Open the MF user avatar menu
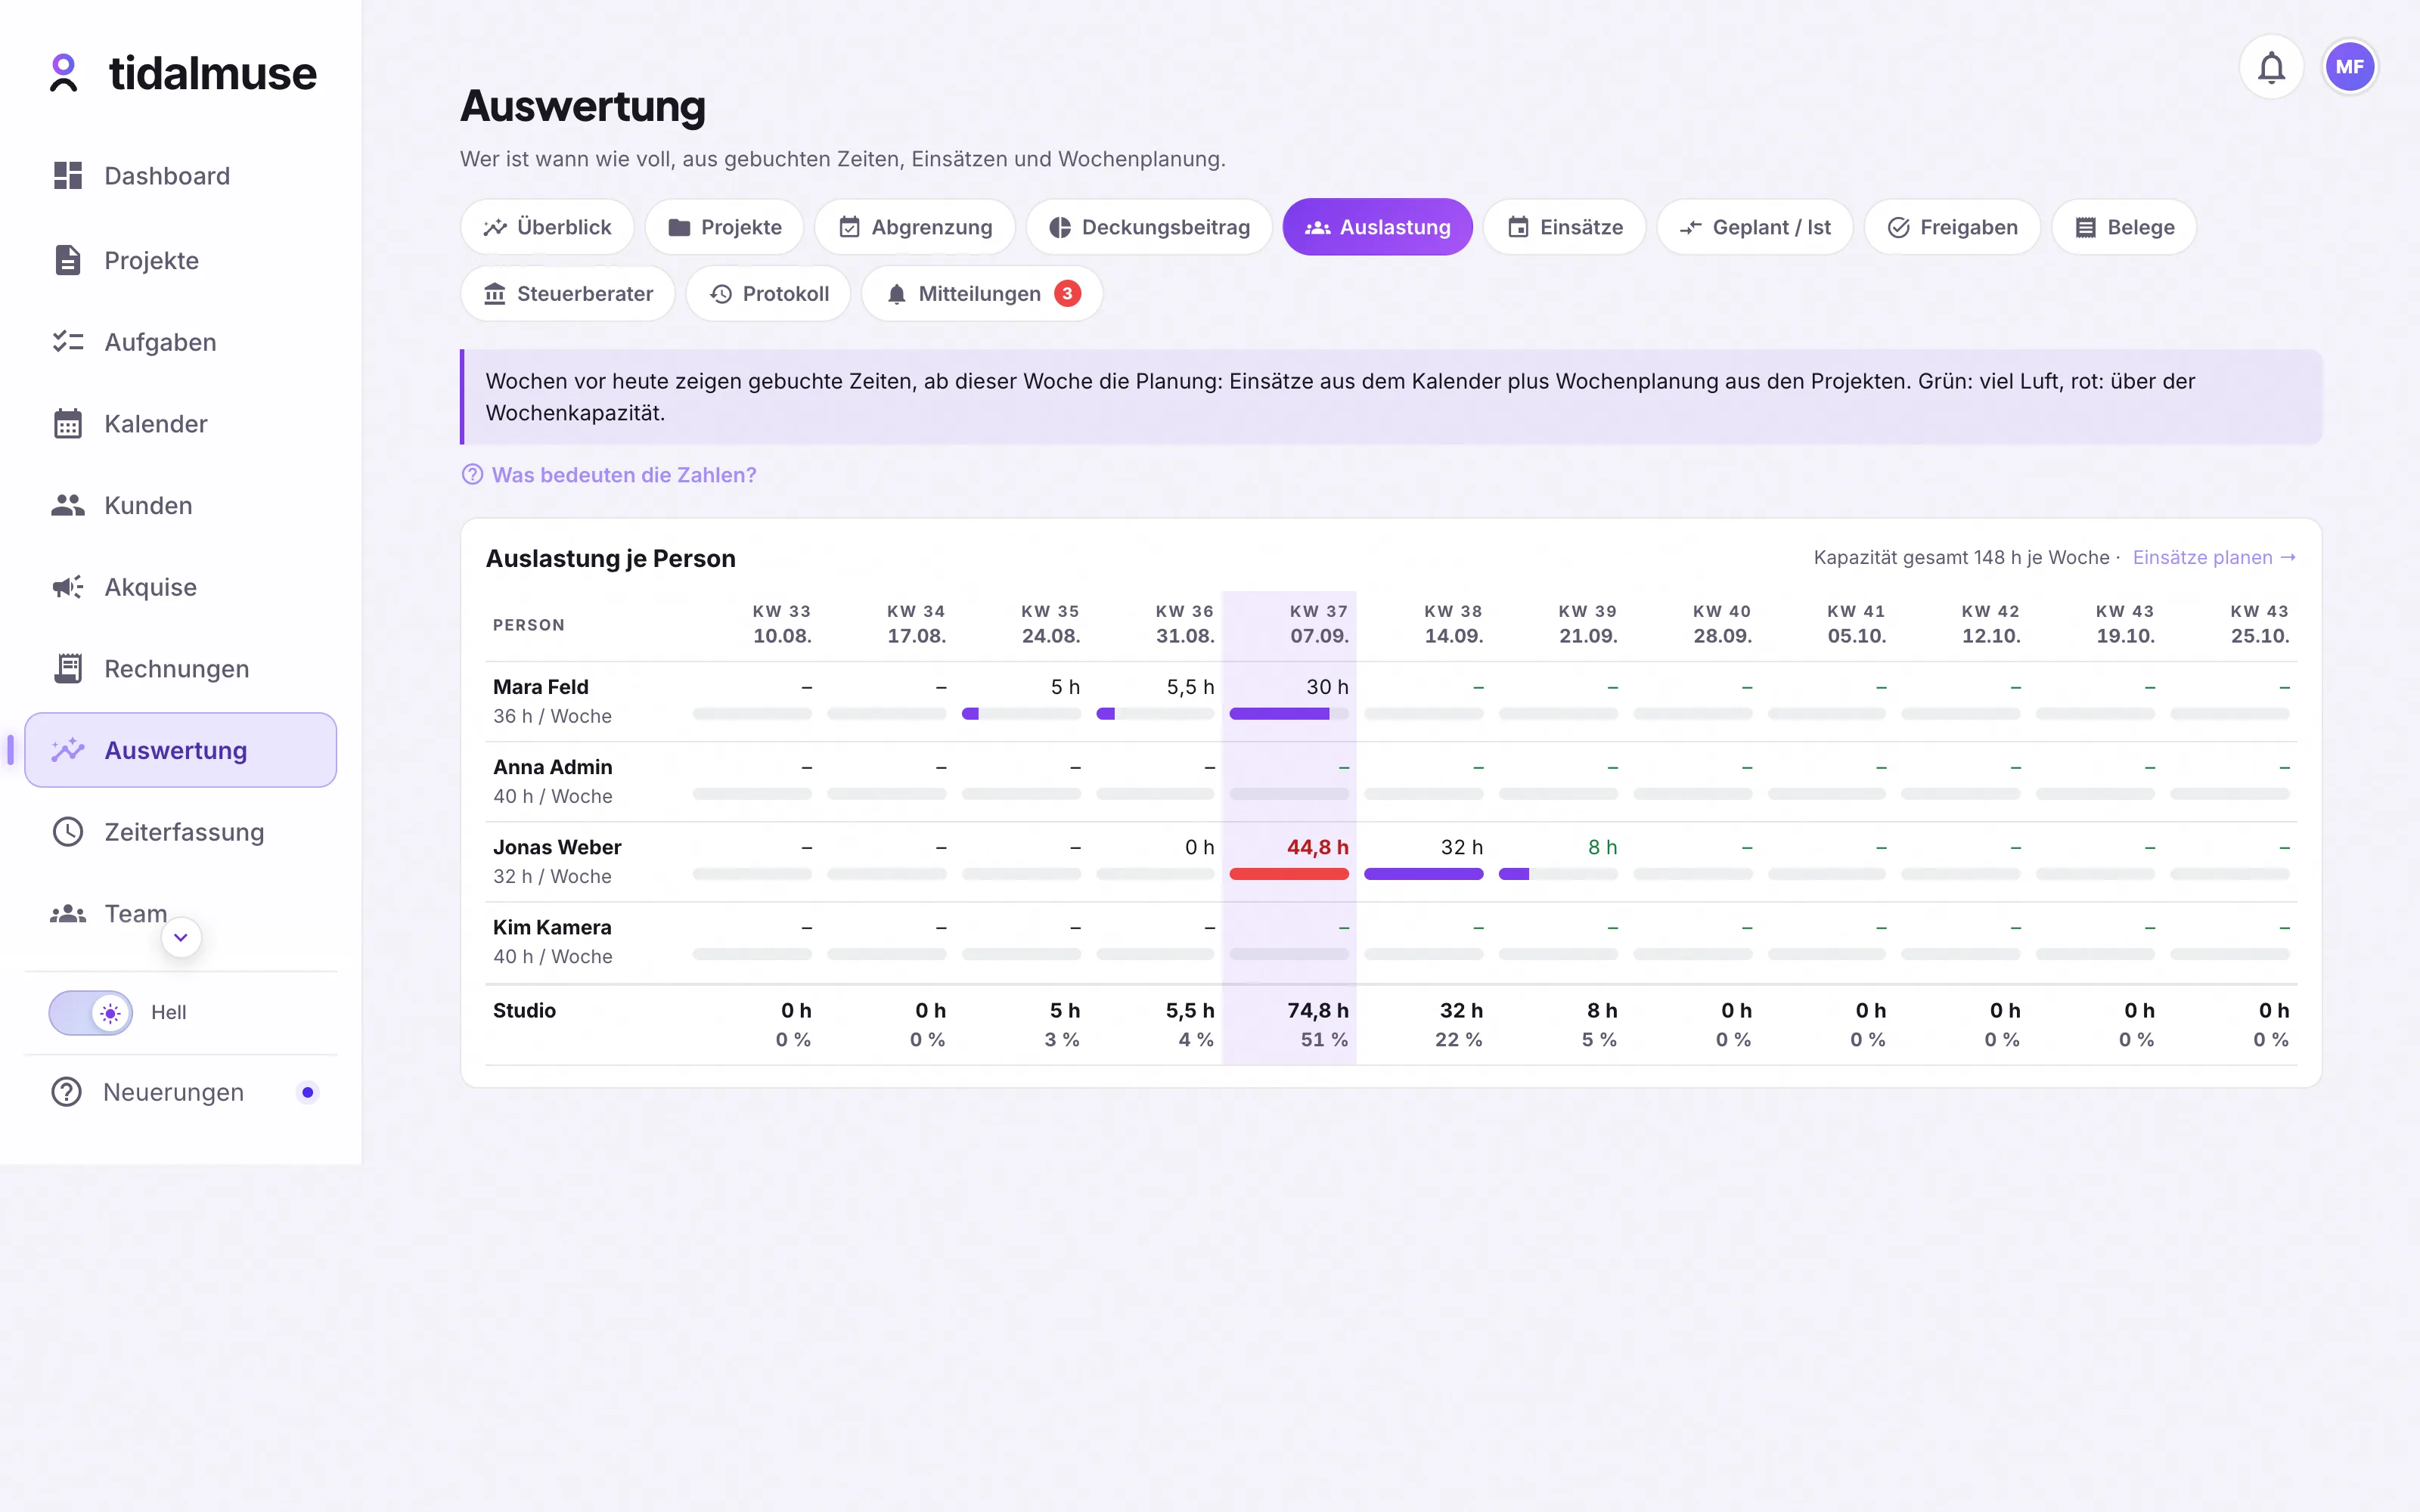Screen dimensions: 2420x1512 point(2349,67)
